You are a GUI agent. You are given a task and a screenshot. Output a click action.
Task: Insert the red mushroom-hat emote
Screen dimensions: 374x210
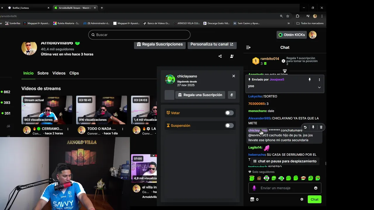pos(303,178)
